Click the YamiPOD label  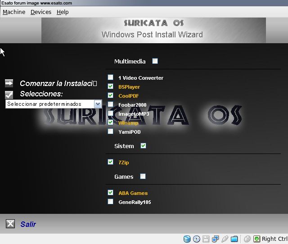pyautogui.click(x=130, y=132)
